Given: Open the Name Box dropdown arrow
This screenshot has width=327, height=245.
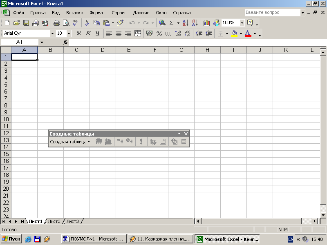Looking at the screenshot, I should click(42, 42).
